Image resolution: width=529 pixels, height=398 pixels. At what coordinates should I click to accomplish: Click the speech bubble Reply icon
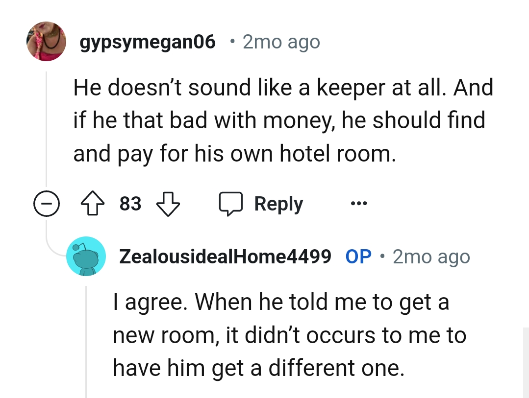(231, 204)
